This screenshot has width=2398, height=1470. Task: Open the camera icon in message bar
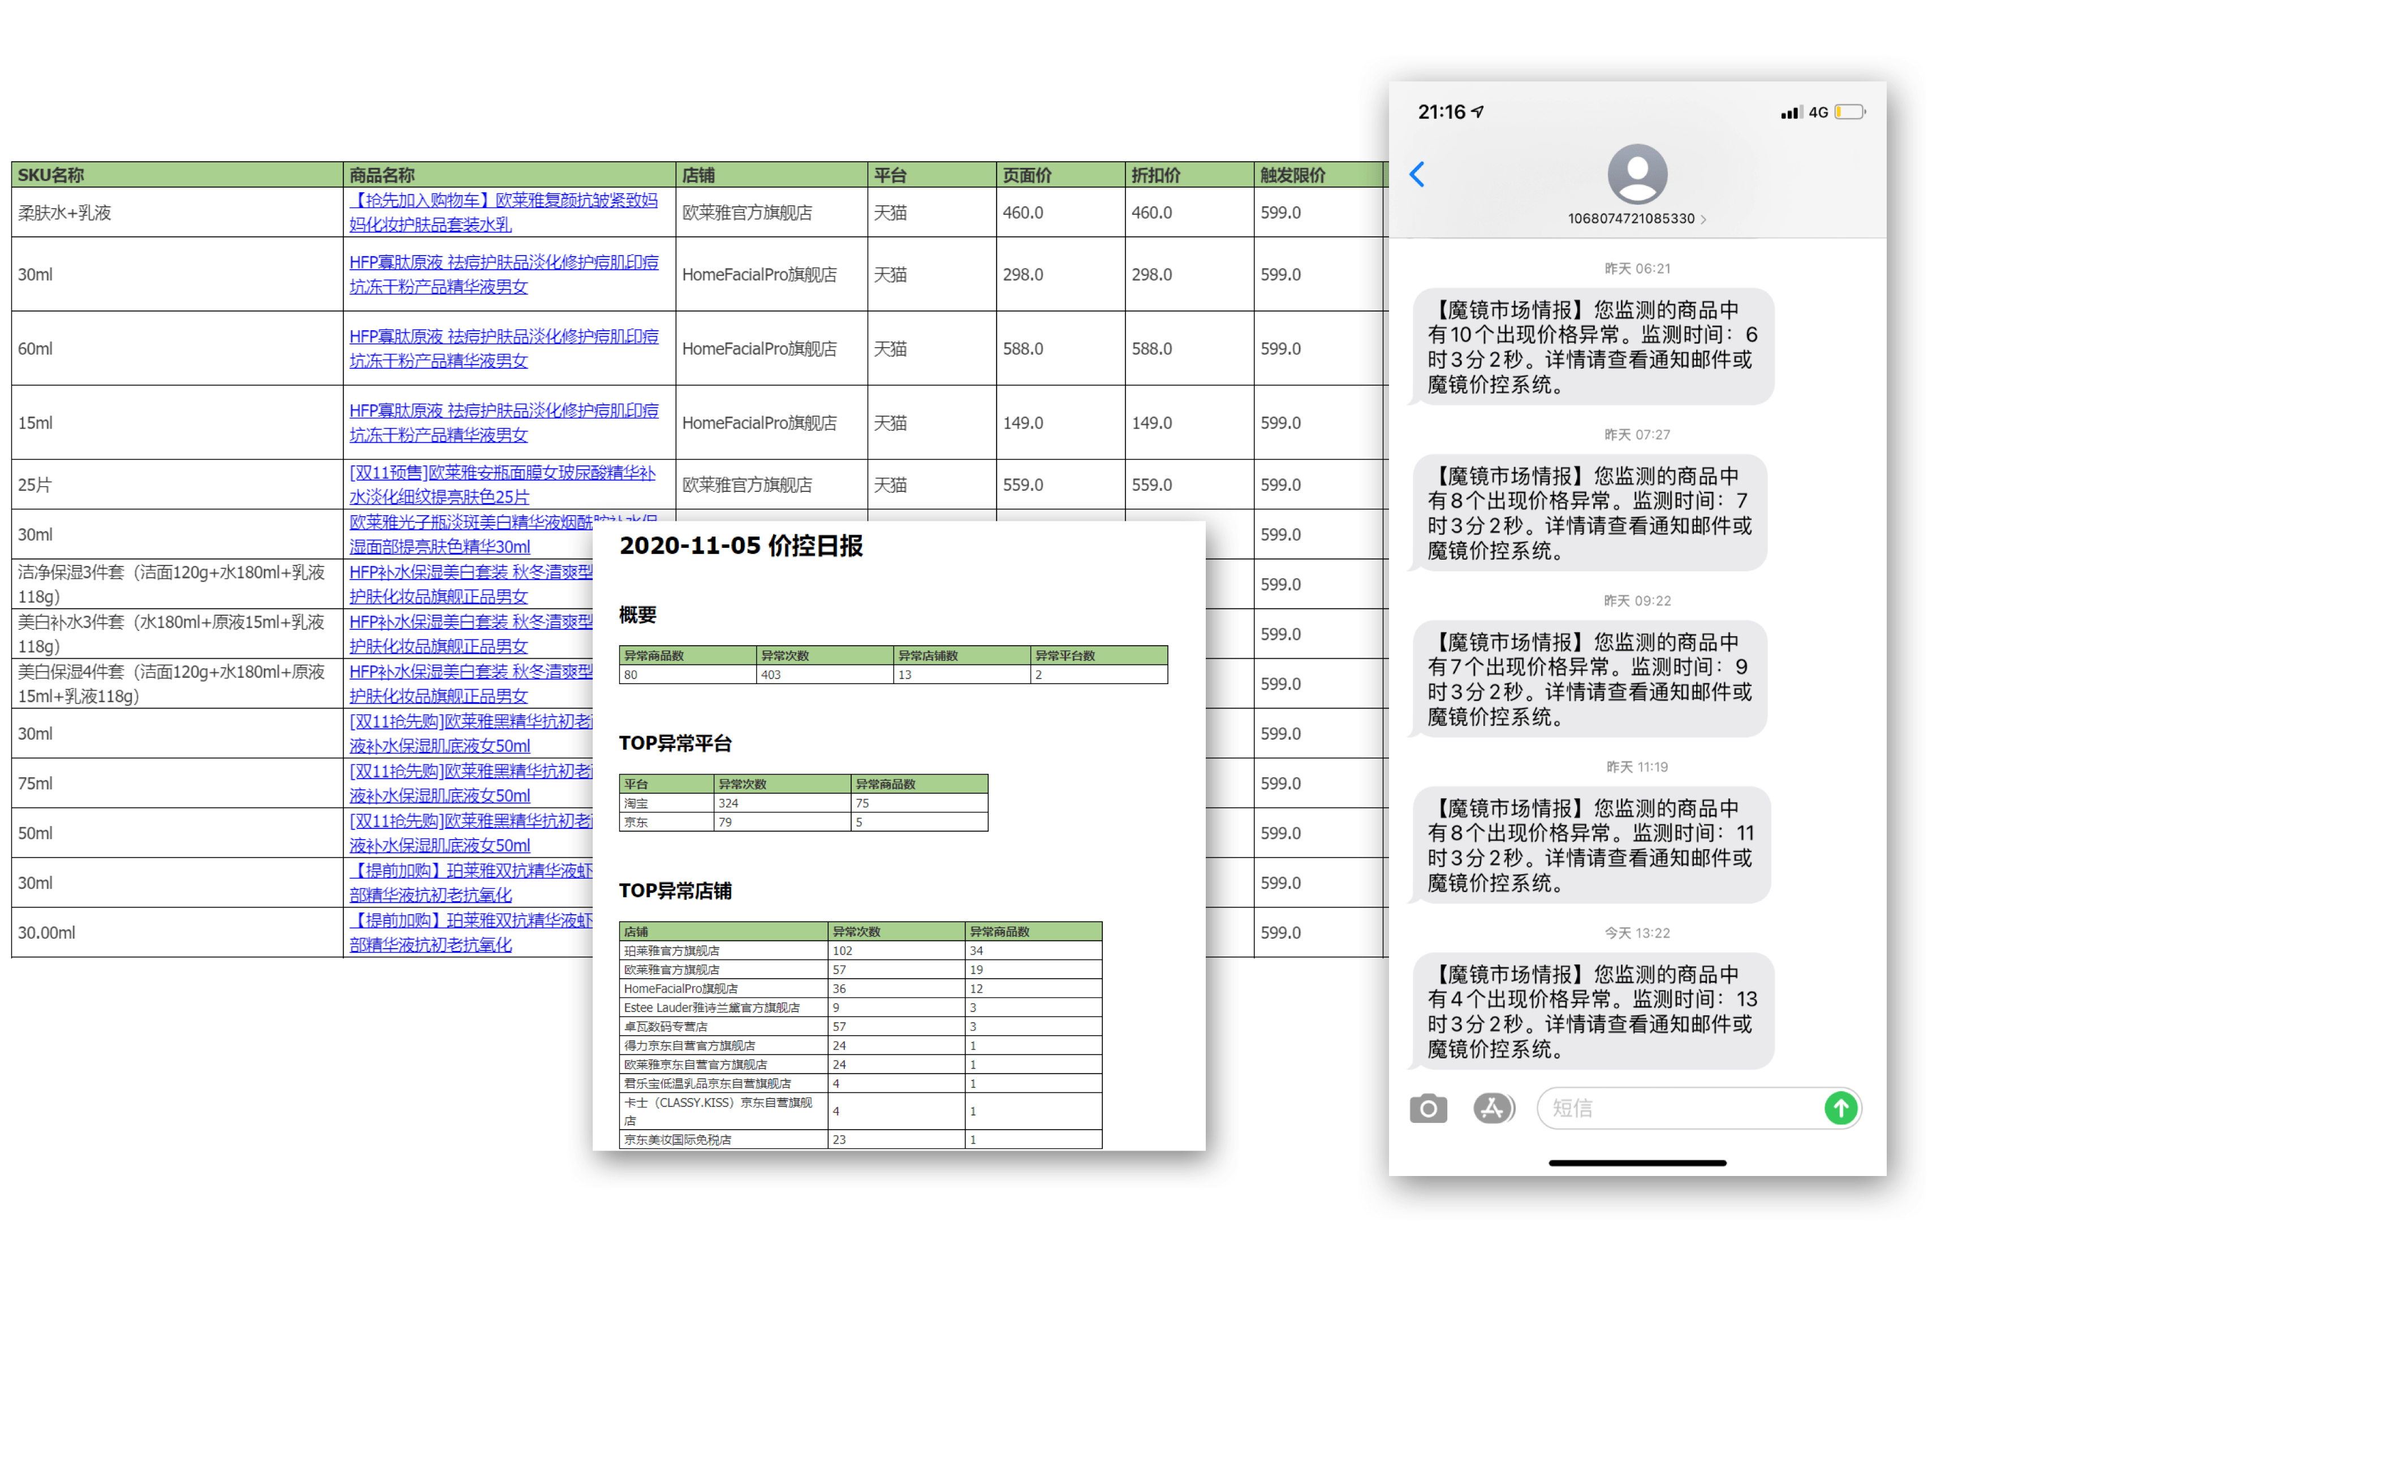pyautogui.click(x=1427, y=1108)
